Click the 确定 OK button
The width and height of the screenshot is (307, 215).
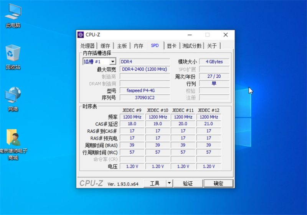218,183
